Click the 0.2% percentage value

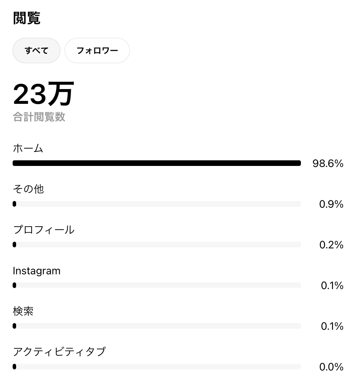click(331, 245)
